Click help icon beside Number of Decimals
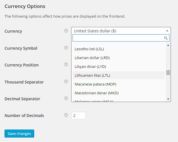The width and height of the screenshot is (178, 142). tap(66, 115)
